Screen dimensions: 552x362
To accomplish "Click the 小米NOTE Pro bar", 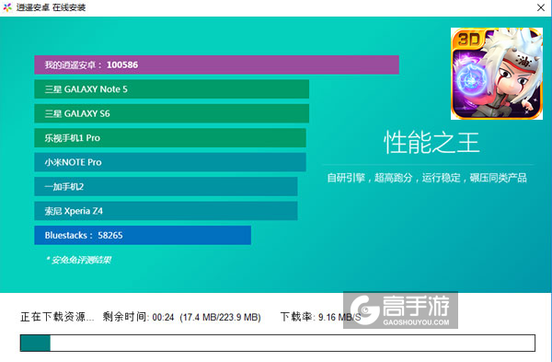I will click(x=170, y=162).
